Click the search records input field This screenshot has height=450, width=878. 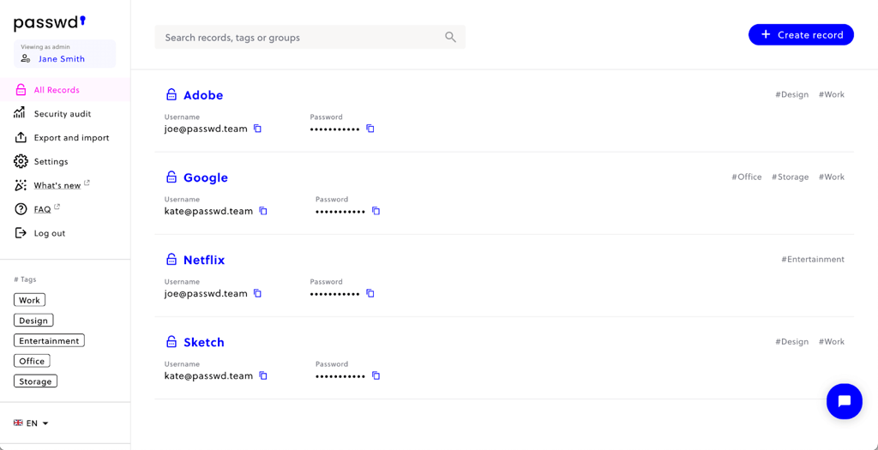point(310,38)
